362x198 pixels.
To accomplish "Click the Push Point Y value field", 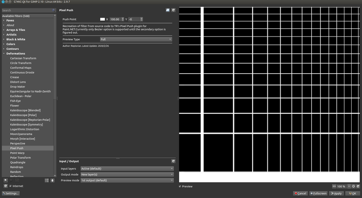I will pos(134,19).
